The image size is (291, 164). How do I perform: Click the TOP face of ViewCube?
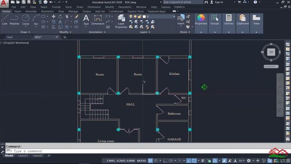[x=271, y=52]
